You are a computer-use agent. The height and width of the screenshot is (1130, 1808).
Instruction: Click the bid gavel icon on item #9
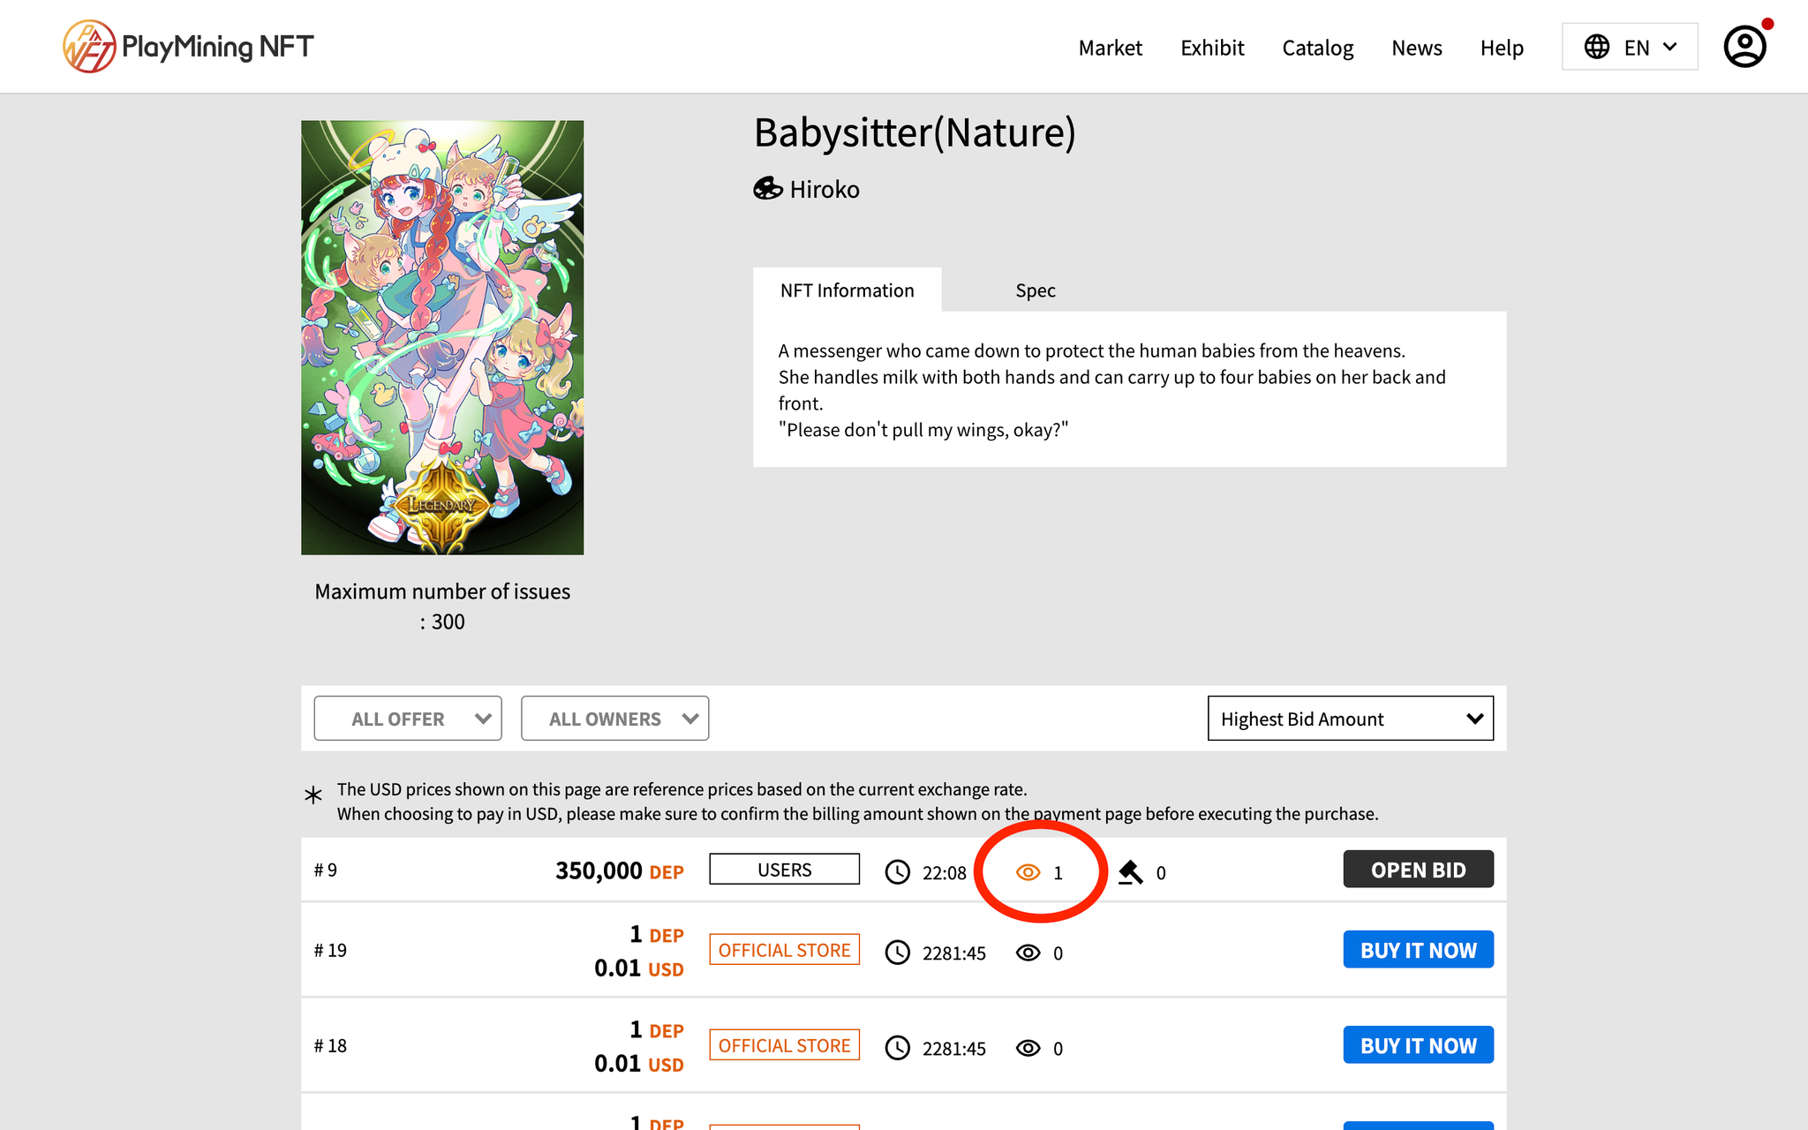point(1130,872)
